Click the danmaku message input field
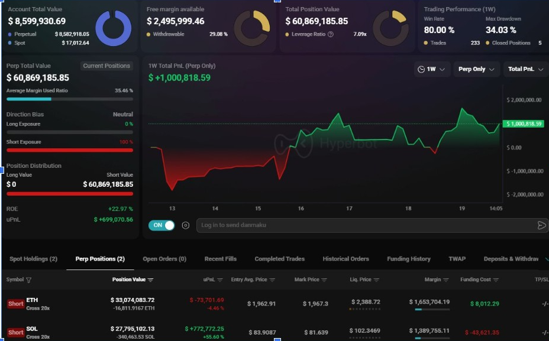 click(x=372, y=225)
